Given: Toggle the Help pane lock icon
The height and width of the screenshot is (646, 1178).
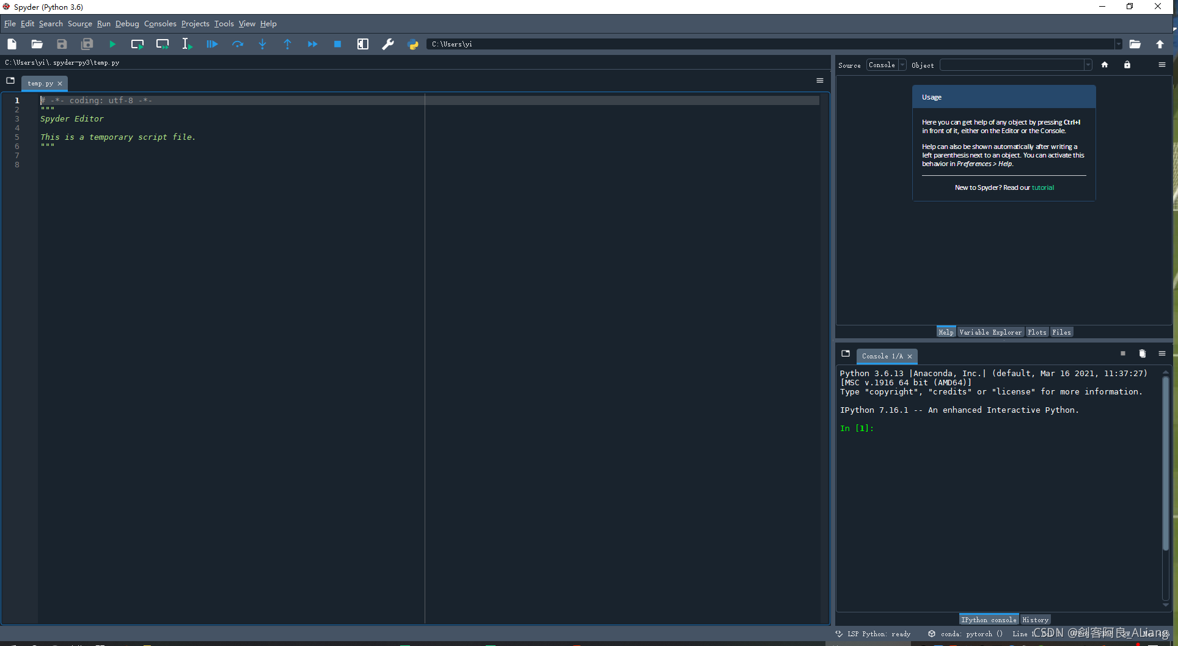Looking at the screenshot, I should click(1127, 65).
